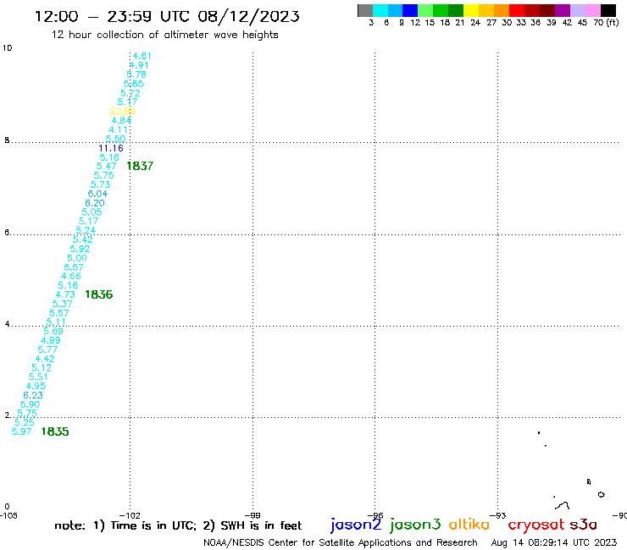Click the 6.23 wave height value

(x=33, y=395)
